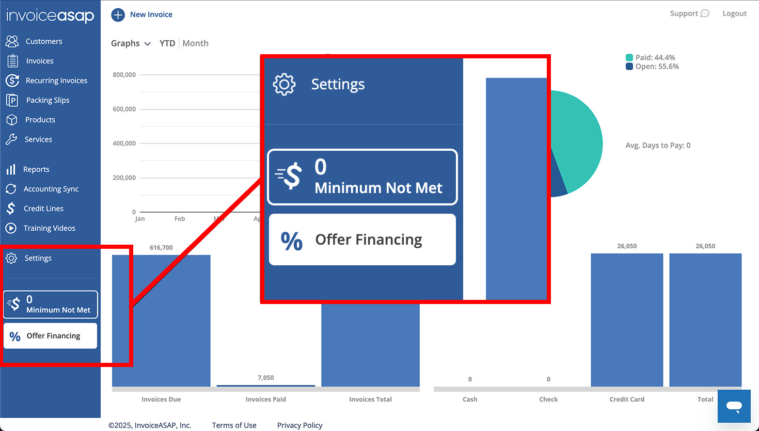Click the 'Open: 55.6%' legend text
Screen dimensions: 759x431
[657, 67]
